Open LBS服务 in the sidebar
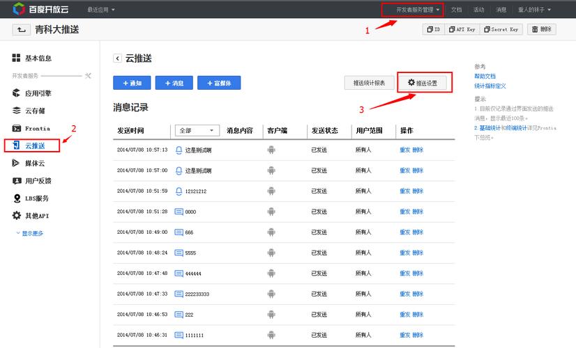 point(31,198)
